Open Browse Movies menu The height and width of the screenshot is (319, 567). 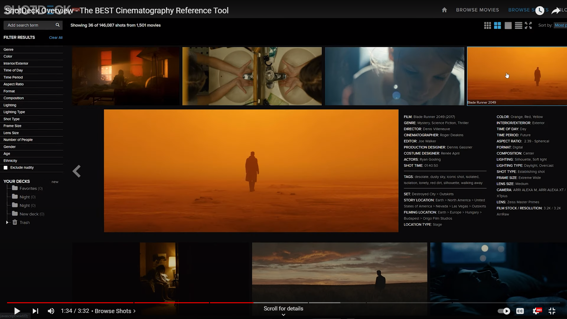click(478, 10)
